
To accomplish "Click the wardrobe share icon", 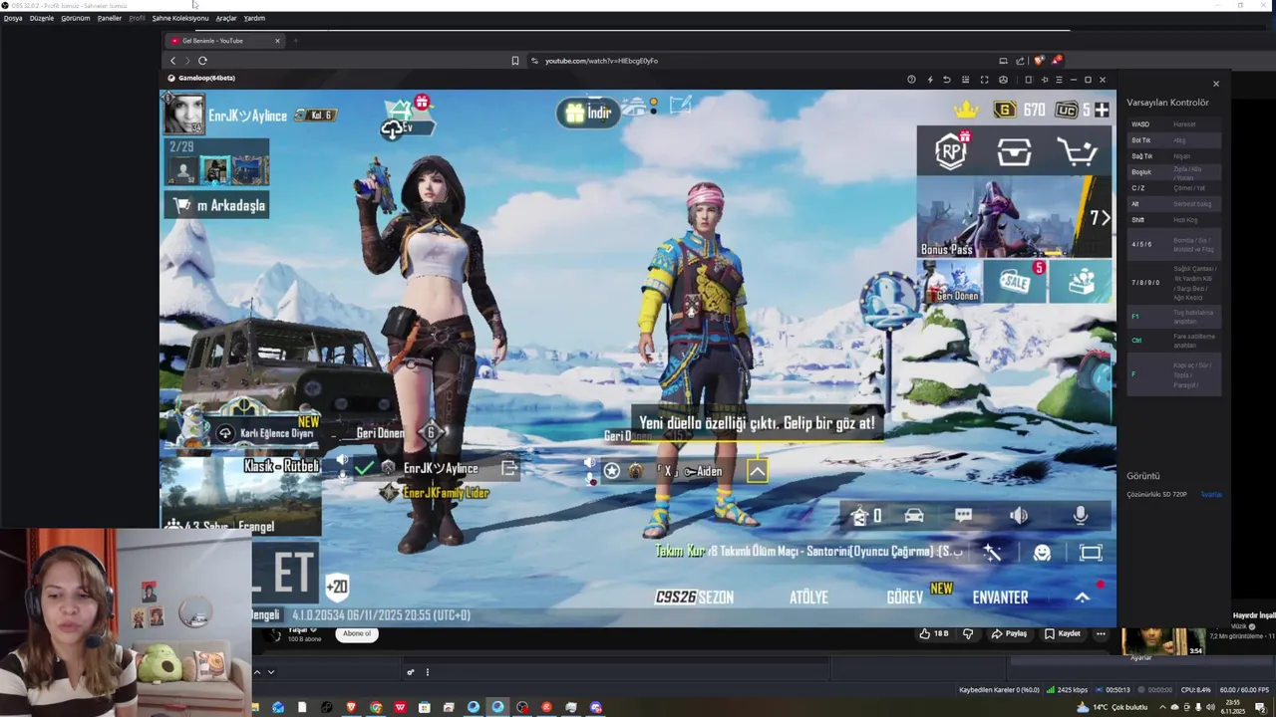I will [859, 516].
